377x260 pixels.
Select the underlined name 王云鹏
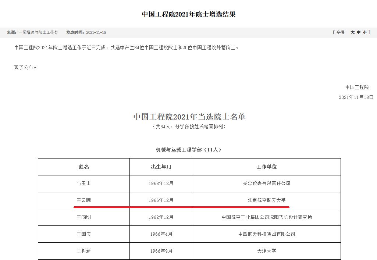(x=84, y=200)
